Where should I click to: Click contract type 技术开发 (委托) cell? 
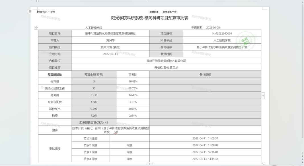[110, 47]
